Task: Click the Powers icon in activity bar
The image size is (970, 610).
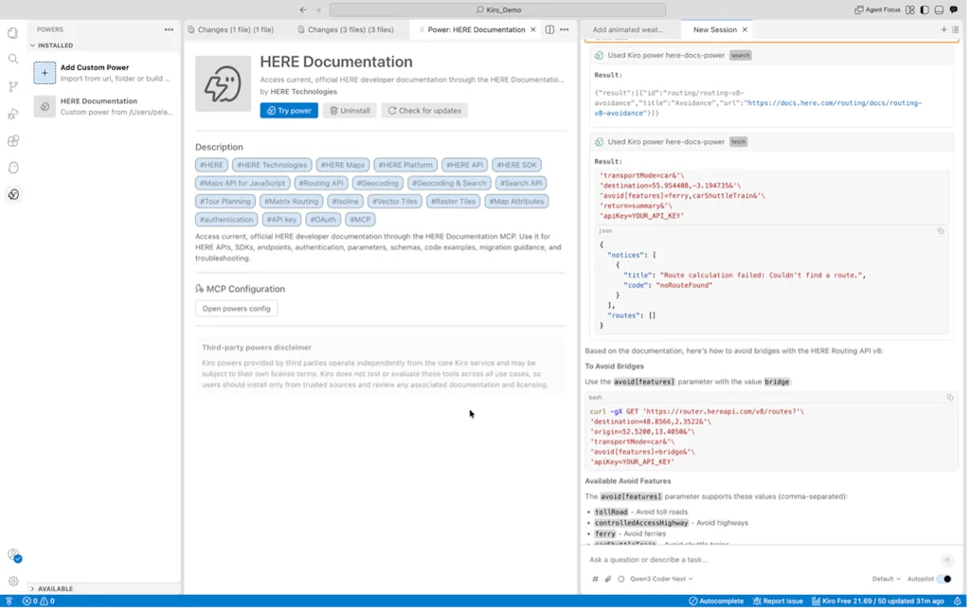Action: (13, 195)
